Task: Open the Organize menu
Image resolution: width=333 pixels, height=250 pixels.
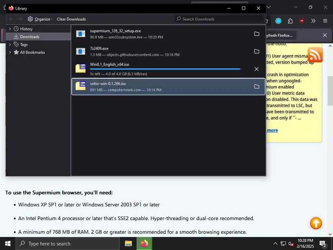Action: (40, 19)
